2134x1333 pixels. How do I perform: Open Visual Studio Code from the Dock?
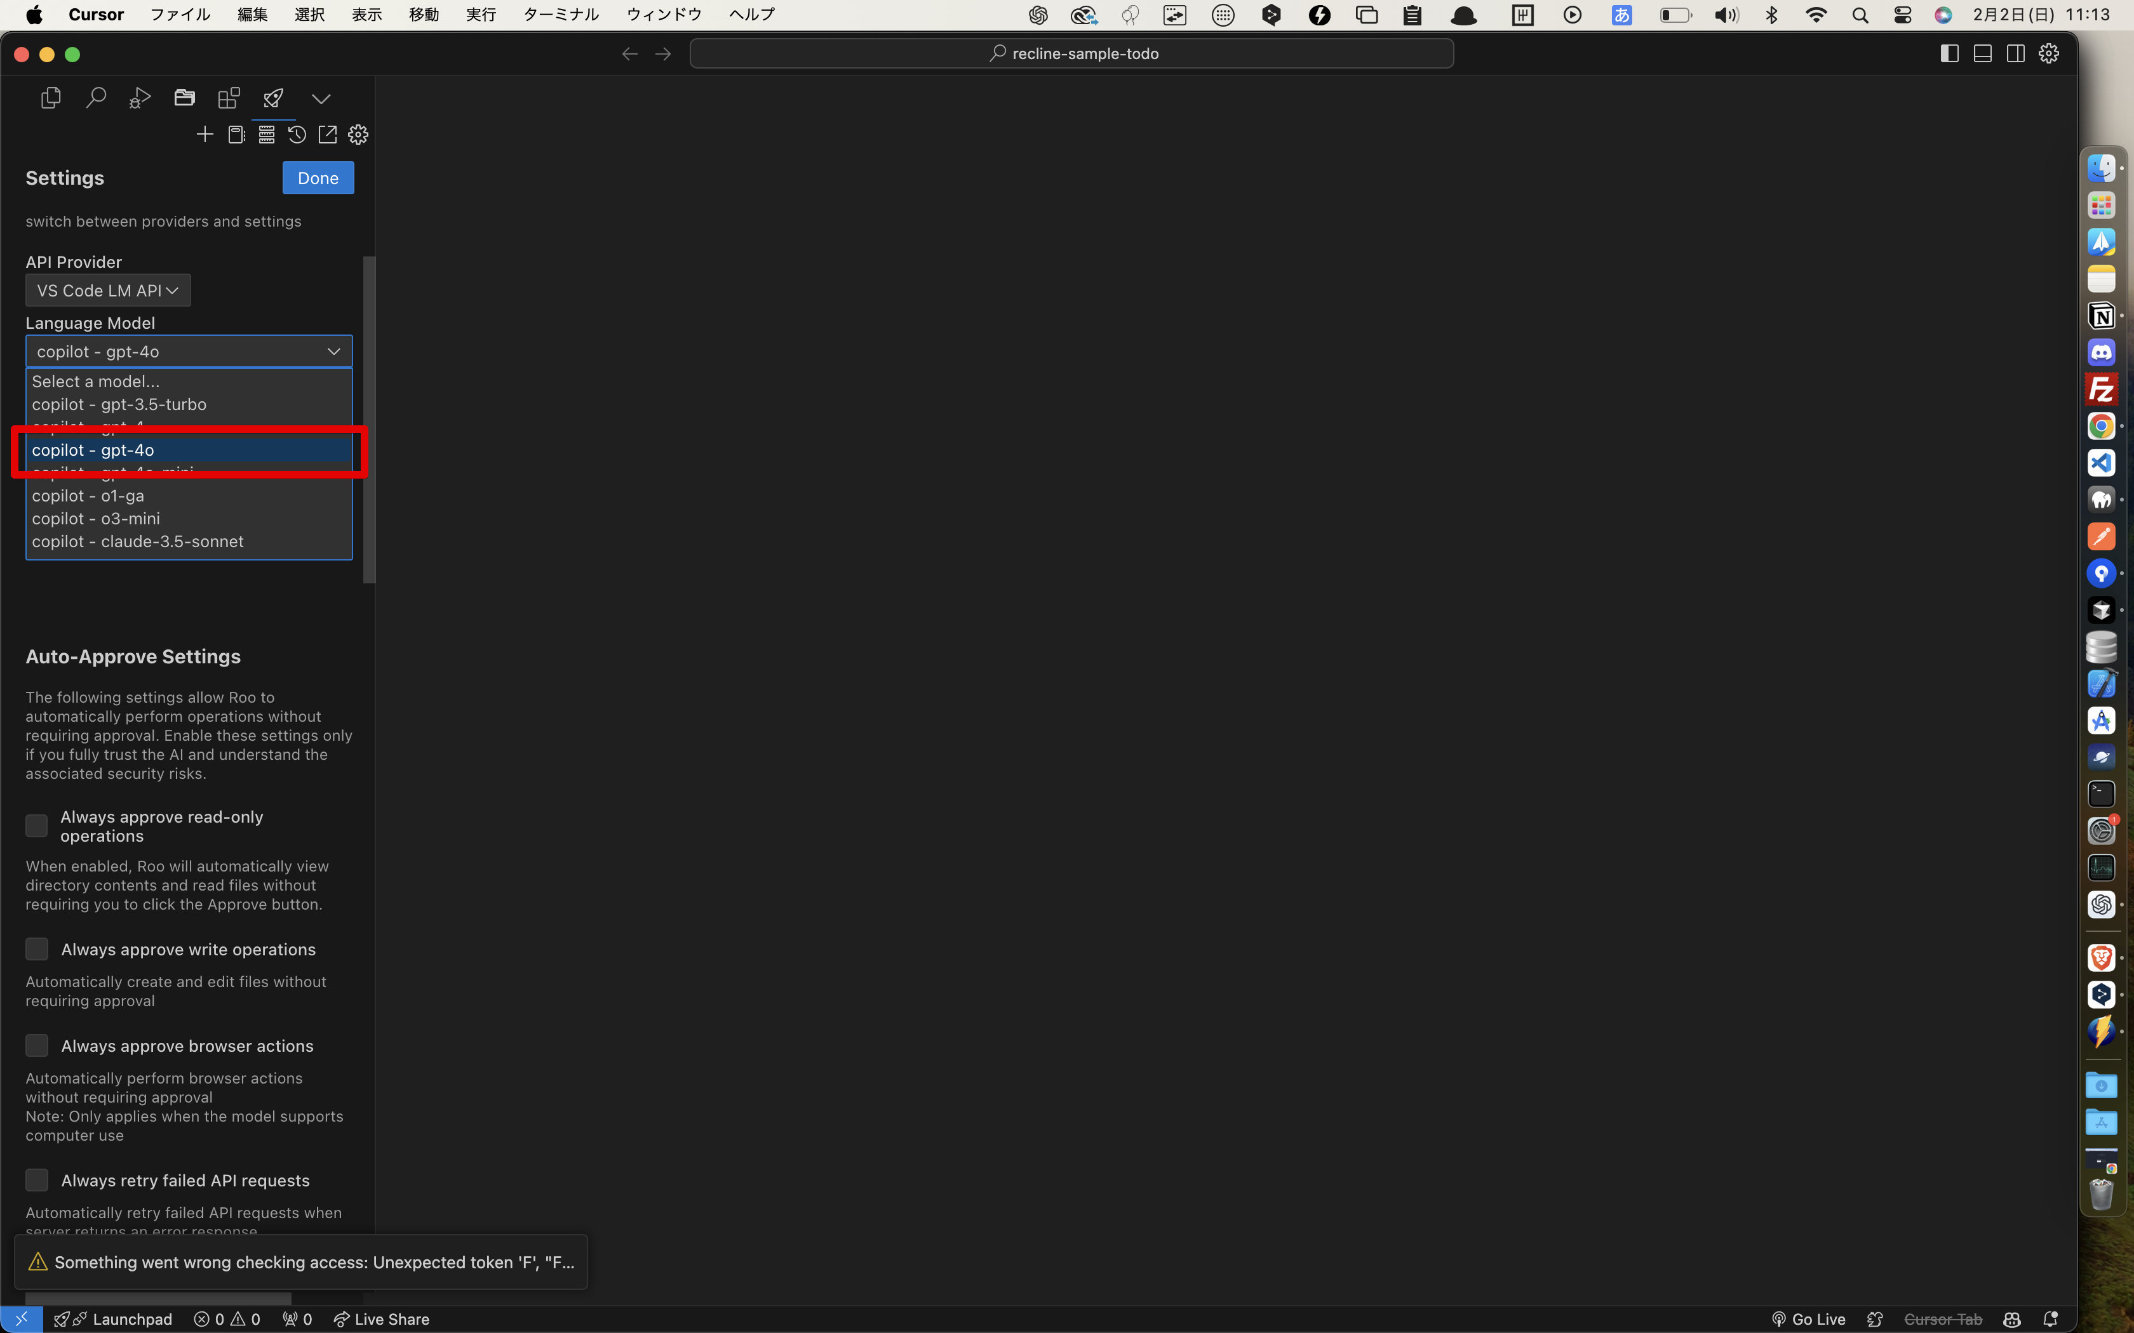(x=2102, y=463)
